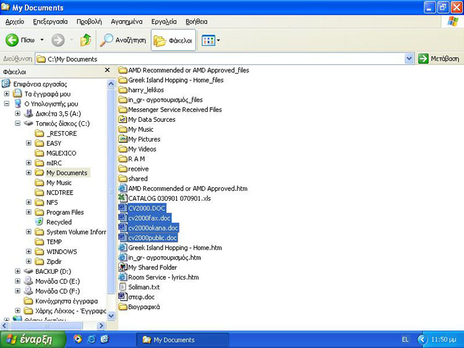This screenshot has height=348, width=464.
Task: Open the Αγαπημένα menu
Action: pos(127,22)
